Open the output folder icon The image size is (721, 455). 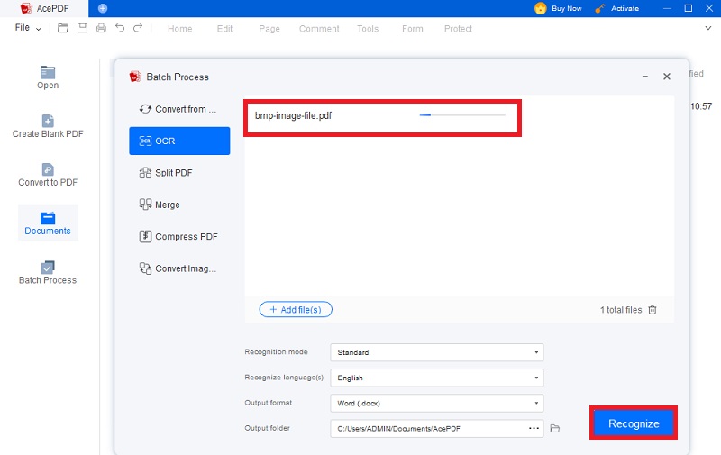pos(555,428)
